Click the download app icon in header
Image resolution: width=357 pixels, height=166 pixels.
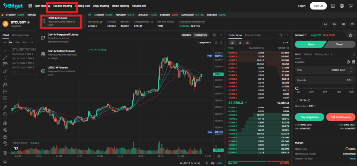[x=333, y=6]
